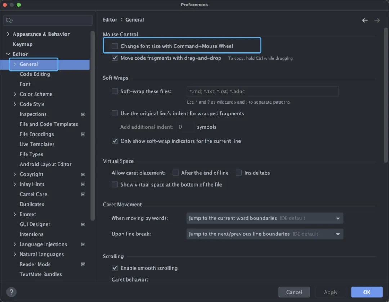Open help with the question mark icon

pyautogui.click(x=11, y=292)
